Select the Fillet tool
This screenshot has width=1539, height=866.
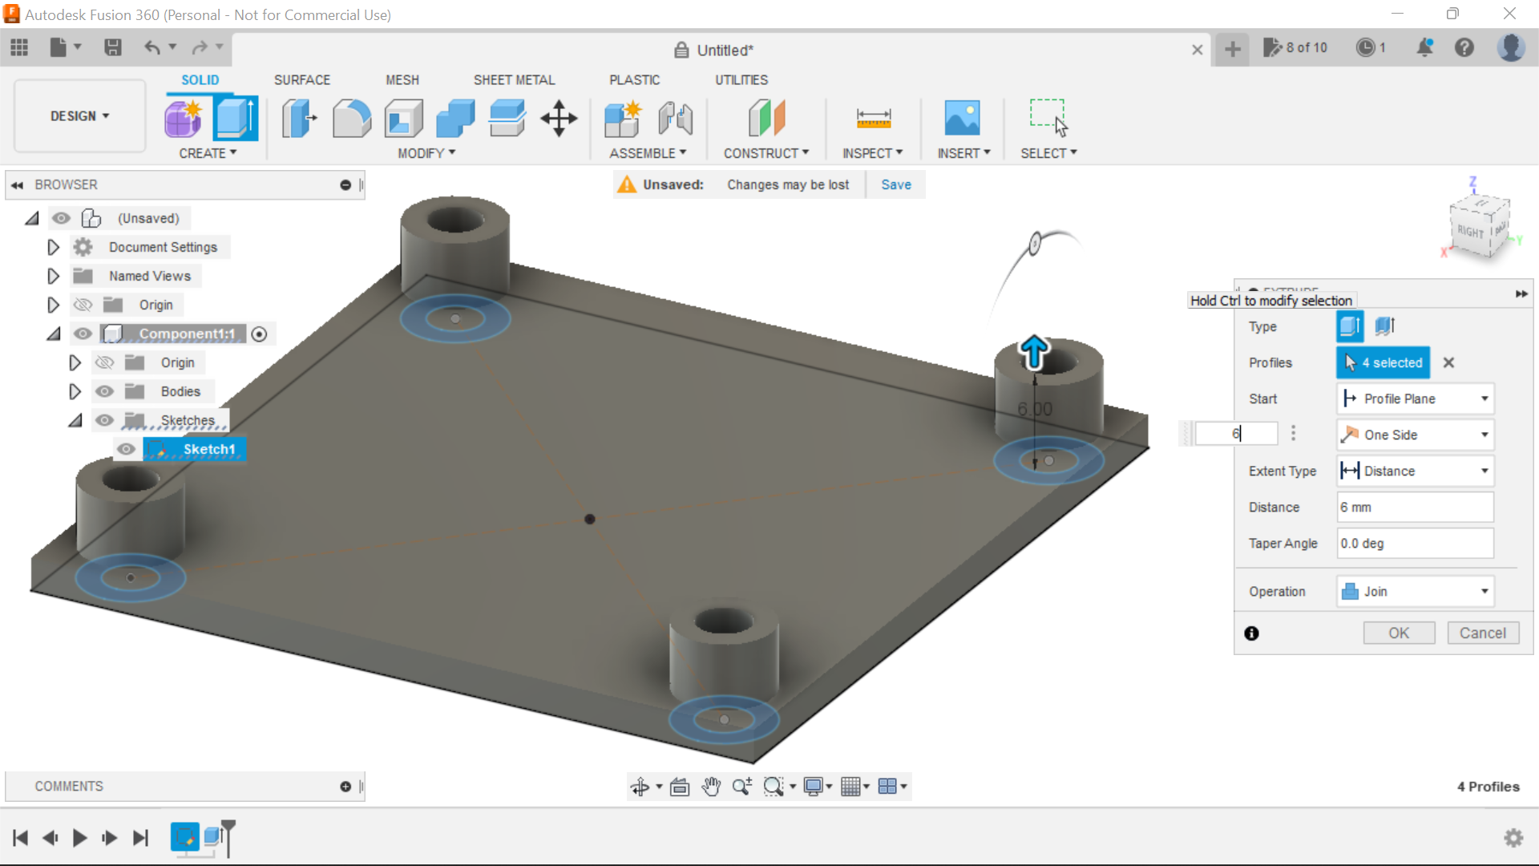(351, 119)
